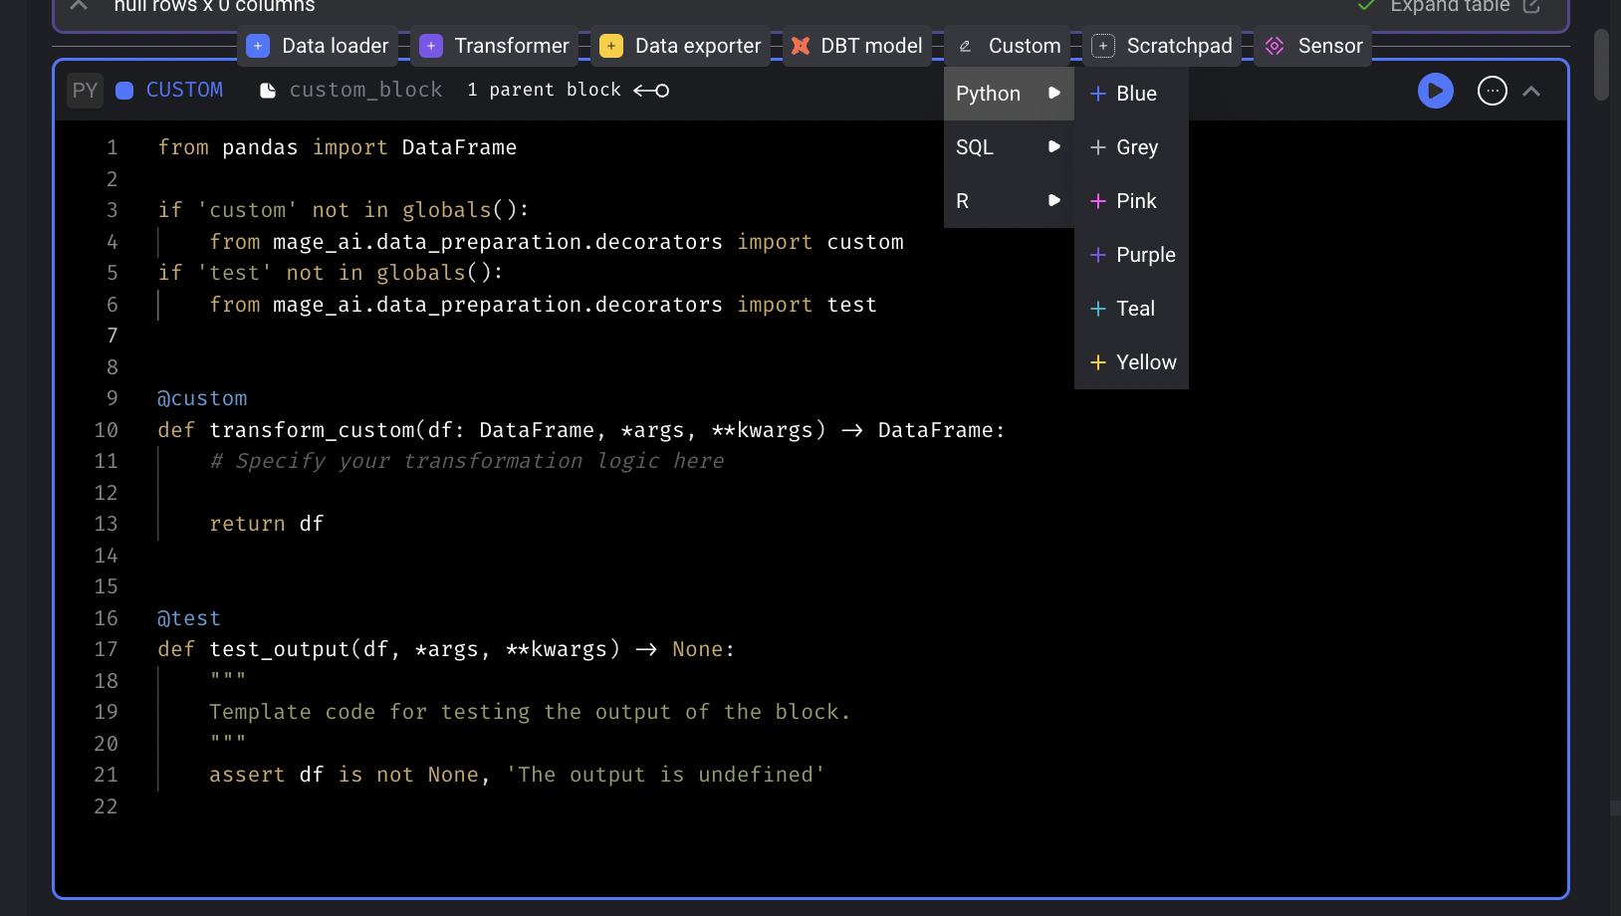Image resolution: width=1621 pixels, height=916 pixels.
Task: Click the blue CUSTOM color square
Action: pos(124,91)
